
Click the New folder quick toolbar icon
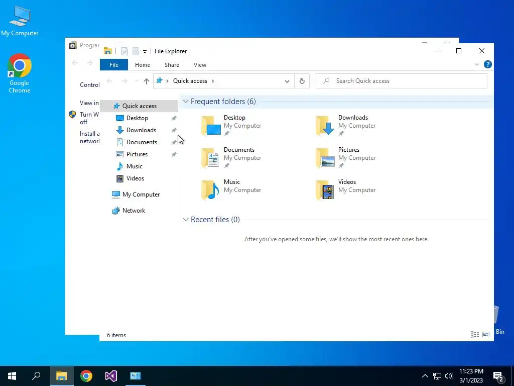tap(136, 51)
